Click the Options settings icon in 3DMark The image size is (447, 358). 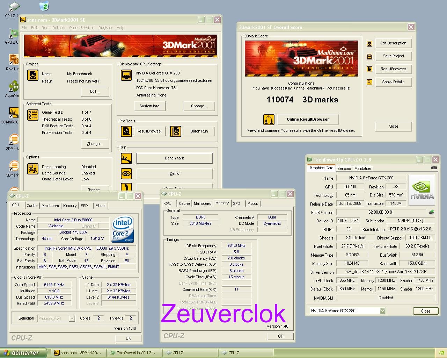tap(33, 169)
